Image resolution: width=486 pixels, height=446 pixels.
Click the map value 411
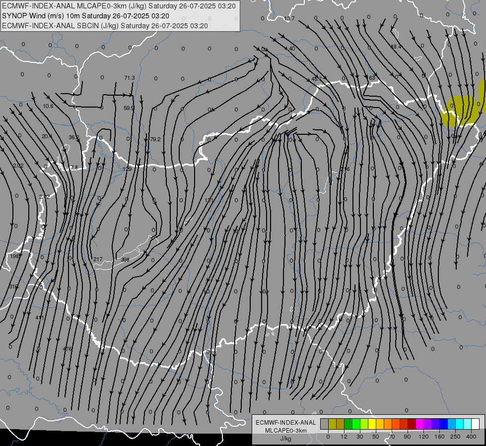pyautogui.click(x=40, y=318)
